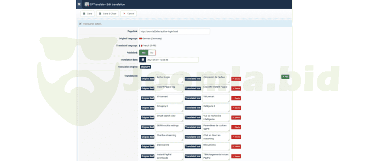This screenshot has width=368, height=161.
Task: Delete the Category 3 translation row
Action: 236,108
